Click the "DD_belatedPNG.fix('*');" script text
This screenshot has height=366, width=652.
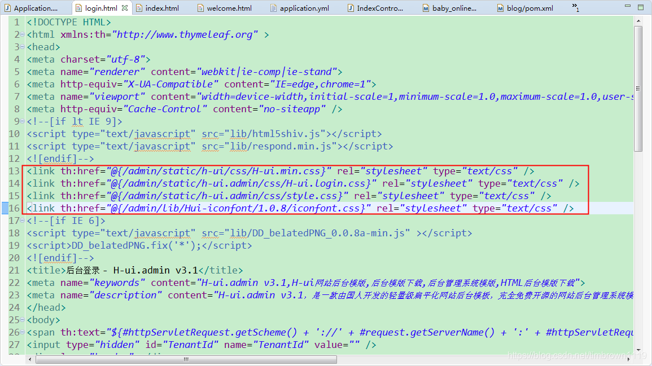(137, 245)
